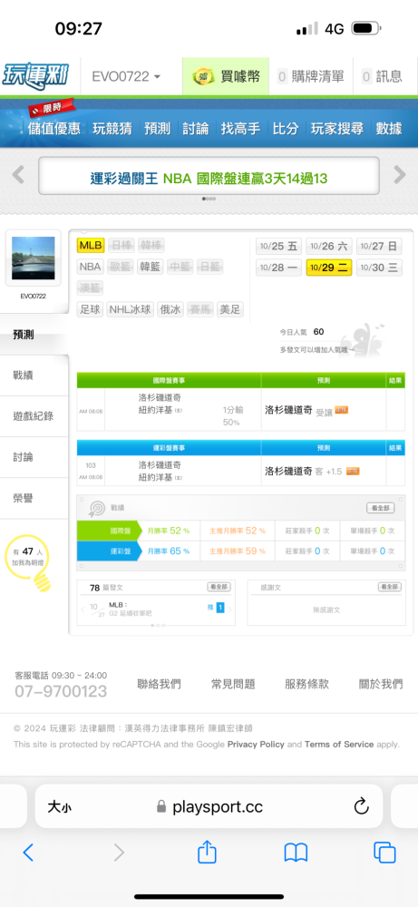Open 訊息 messages
This screenshot has width=418, height=907.
[x=382, y=76]
